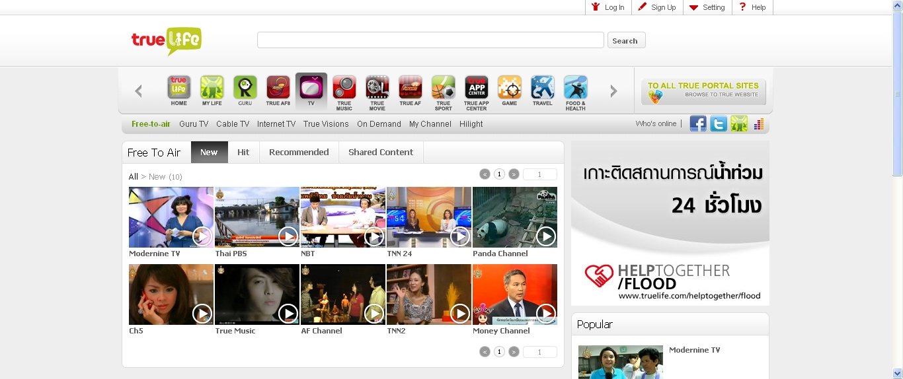Screen dimensions: 903x379
Task: Open the TRUE MOVIE icon
Action: point(377,92)
